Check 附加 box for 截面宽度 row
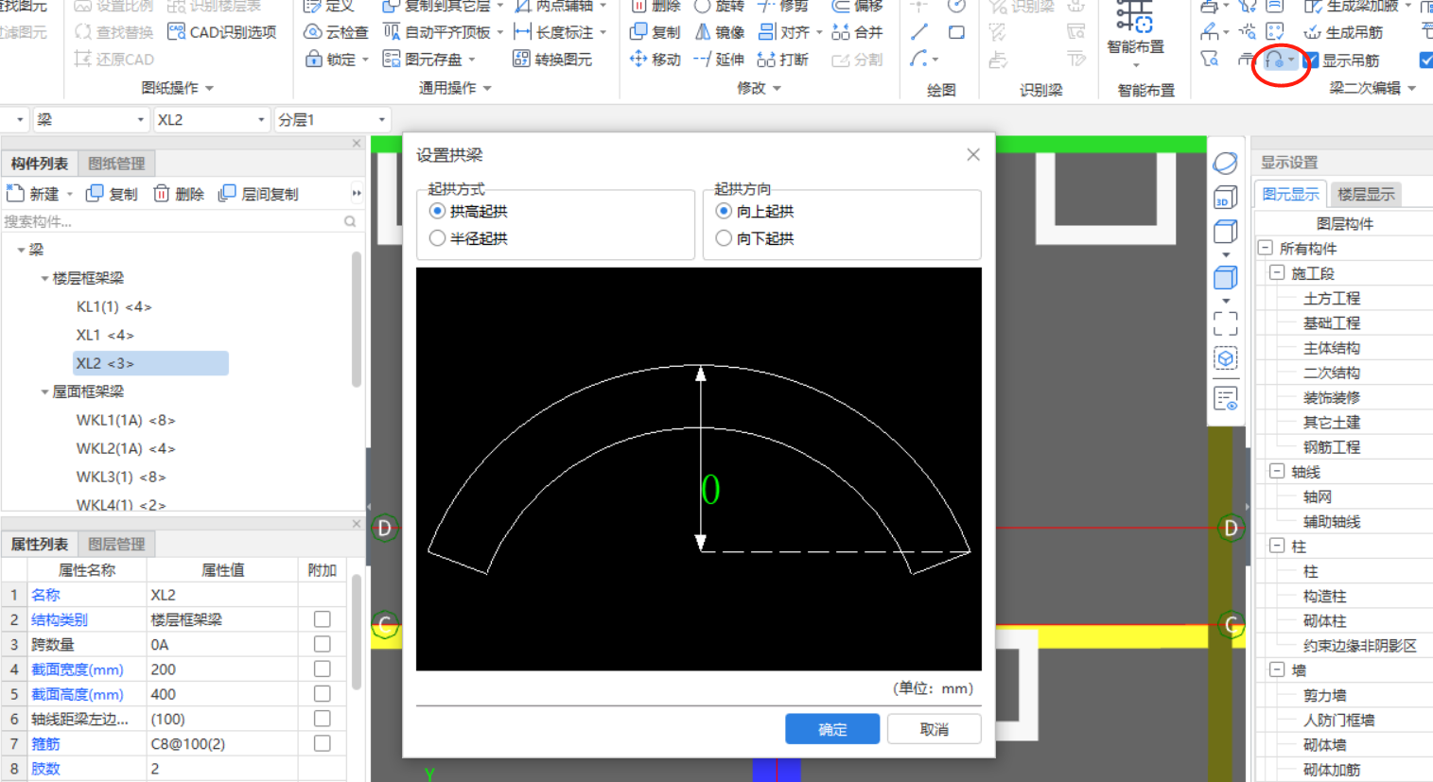Image resolution: width=1433 pixels, height=782 pixels. point(323,669)
